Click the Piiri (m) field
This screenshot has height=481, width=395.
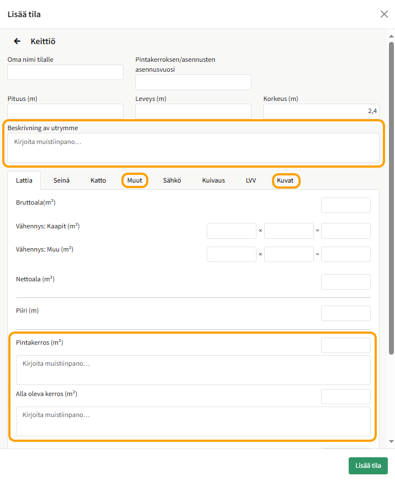[346, 313]
